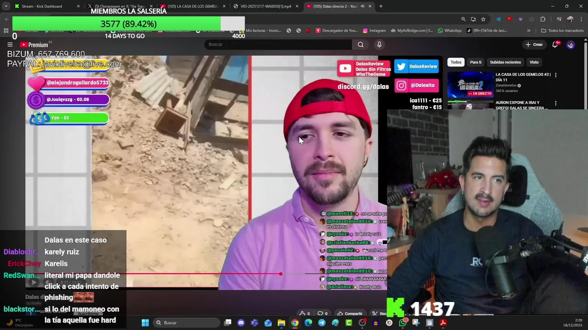588x330 pixels.
Task: Open the Windows Start menu
Action: point(145,323)
